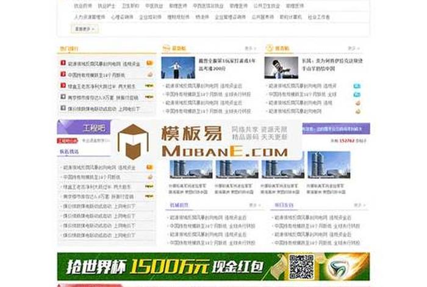427x287 pixels.
Task: Click the red 152762 count text
Action: (x=346, y=141)
